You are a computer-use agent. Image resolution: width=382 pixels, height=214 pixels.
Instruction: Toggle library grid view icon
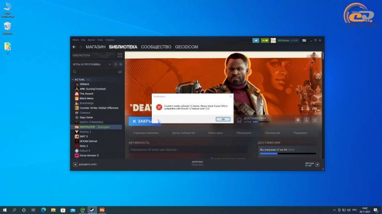click(120, 56)
